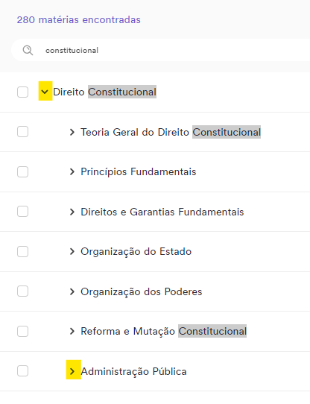Enable checkbox for Direitos e Garantias Fundamentais
This screenshot has height=404, width=310.
22,212
